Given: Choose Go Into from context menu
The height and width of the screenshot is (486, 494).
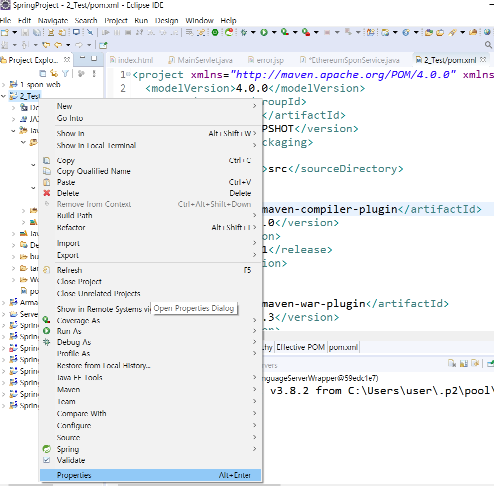Looking at the screenshot, I should pos(70,118).
